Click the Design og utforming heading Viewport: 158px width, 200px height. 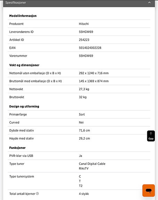click(x=24, y=106)
